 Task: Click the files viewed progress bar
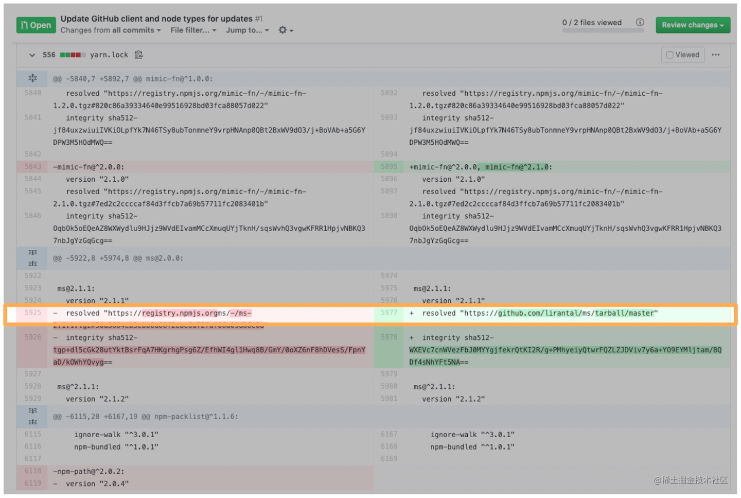(x=603, y=30)
